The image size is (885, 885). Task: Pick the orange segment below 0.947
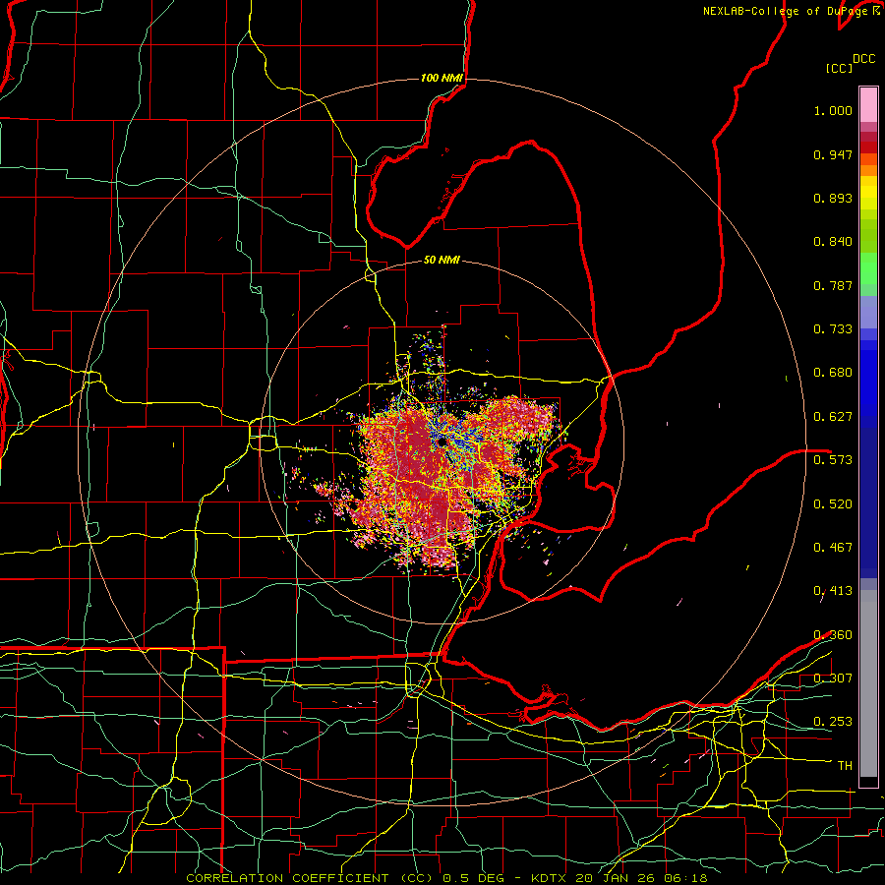[868, 170]
